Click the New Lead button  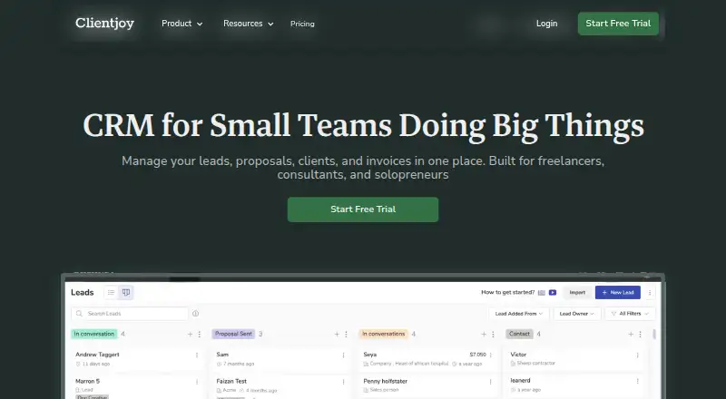click(x=618, y=293)
